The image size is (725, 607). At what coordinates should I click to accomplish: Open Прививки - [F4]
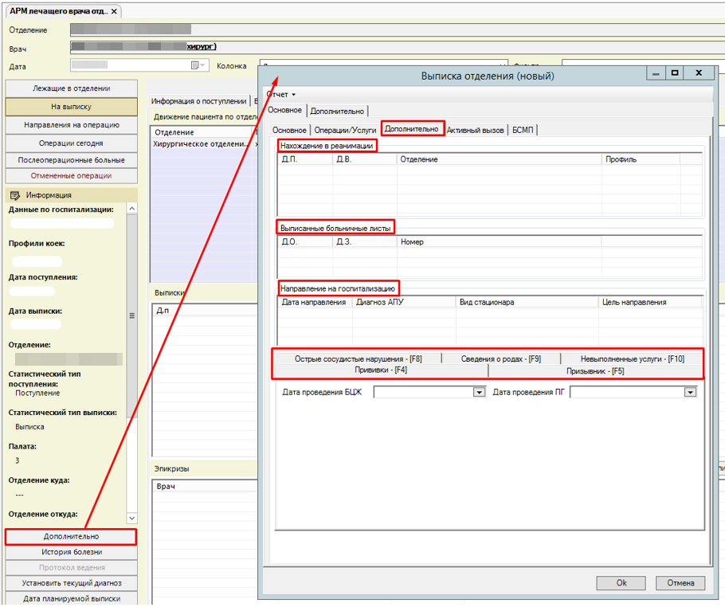click(x=381, y=370)
